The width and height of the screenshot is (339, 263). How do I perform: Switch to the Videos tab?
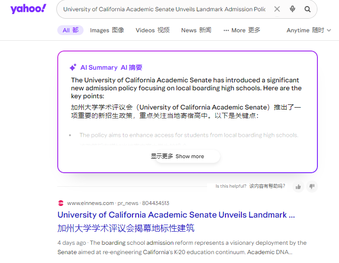tap(153, 30)
